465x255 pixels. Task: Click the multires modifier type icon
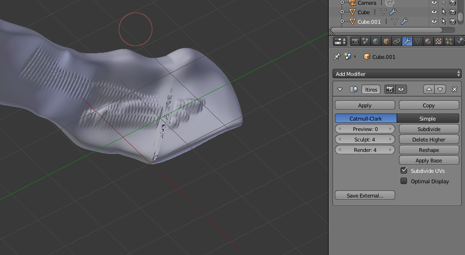tap(353, 89)
